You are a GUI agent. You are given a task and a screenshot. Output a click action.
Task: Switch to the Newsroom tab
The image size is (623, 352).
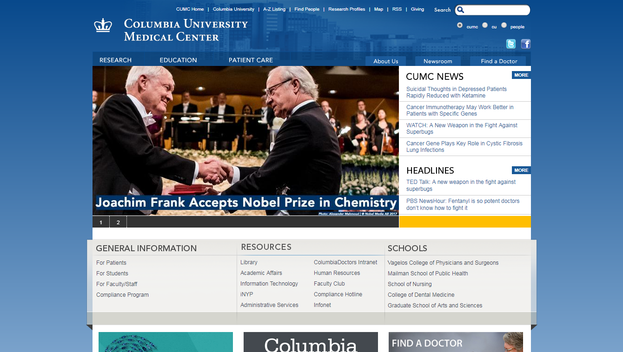(438, 61)
